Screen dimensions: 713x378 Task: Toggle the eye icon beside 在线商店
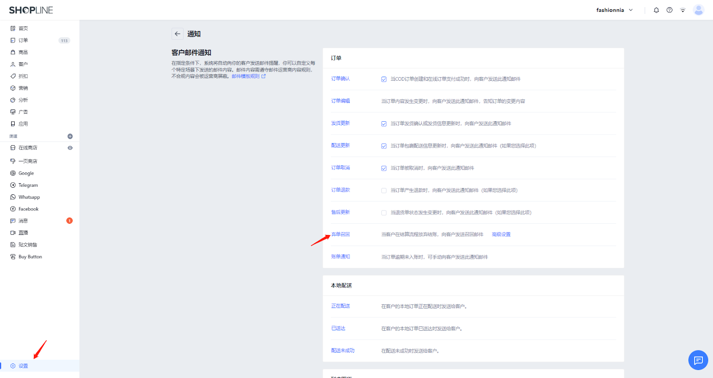coord(70,148)
